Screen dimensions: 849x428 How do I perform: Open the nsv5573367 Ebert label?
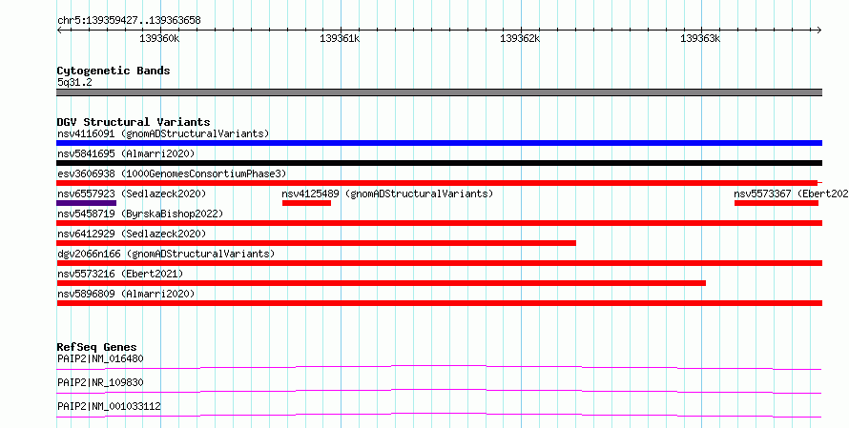pyautogui.click(x=791, y=194)
